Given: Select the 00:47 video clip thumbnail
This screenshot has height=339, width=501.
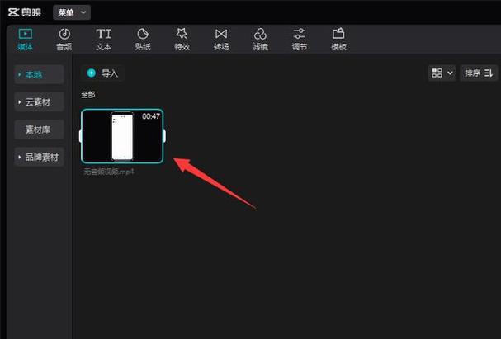Looking at the screenshot, I should coord(122,136).
